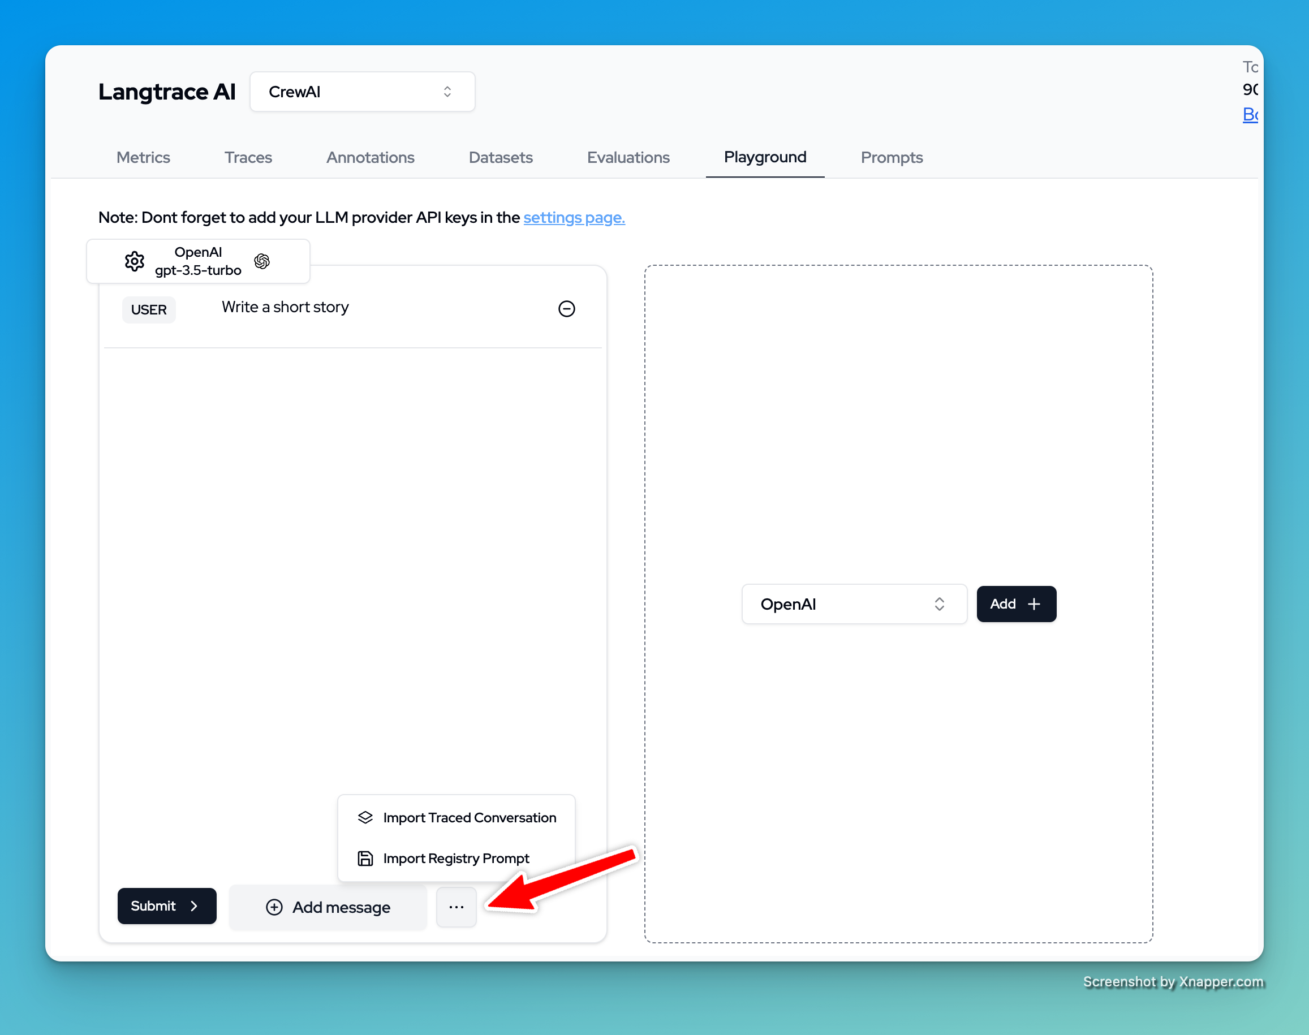Click the plus icon on the Add button
This screenshot has width=1309, height=1035.
(x=1034, y=604)
